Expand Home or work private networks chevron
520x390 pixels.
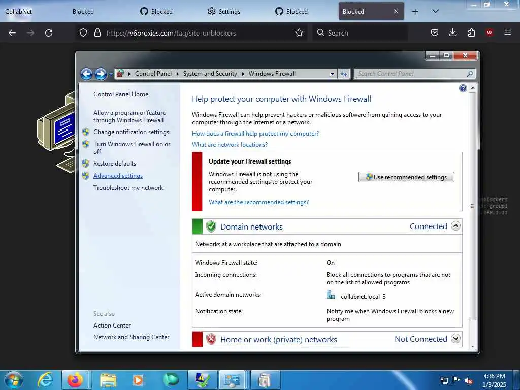(456, 339)
